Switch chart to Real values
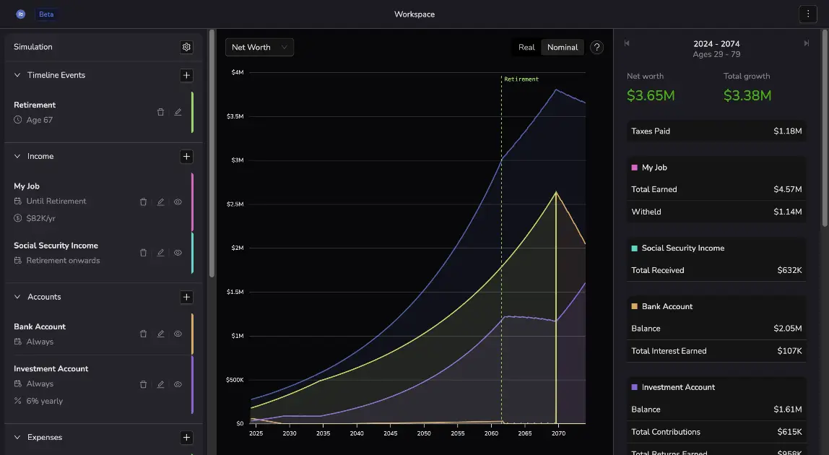Screen dimensions: 829x455 click(x=526, y=47)
